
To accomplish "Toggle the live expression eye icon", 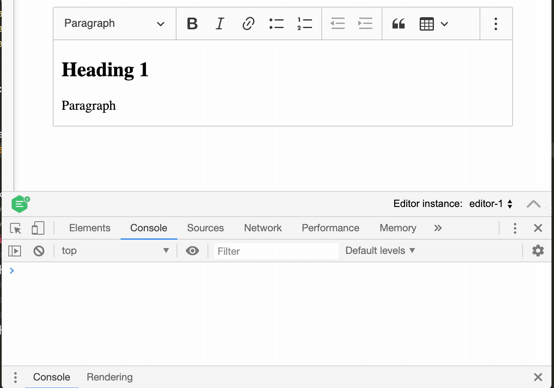I will click(x=192, y=250).
